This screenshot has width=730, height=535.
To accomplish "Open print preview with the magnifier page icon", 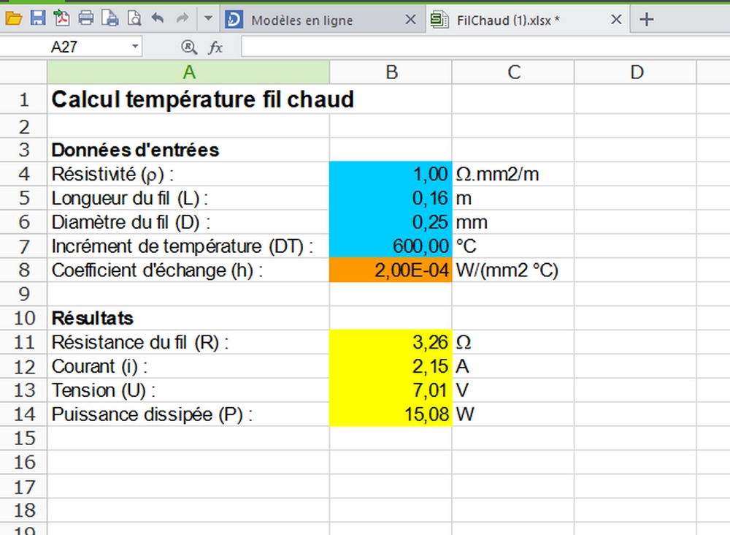I will [x=134, y=19].
